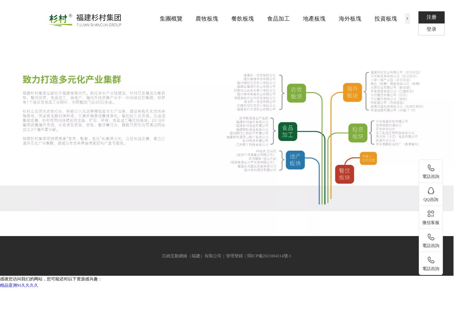
Task: Open the 集團概覽 menu item
Action: pos(171,19)
